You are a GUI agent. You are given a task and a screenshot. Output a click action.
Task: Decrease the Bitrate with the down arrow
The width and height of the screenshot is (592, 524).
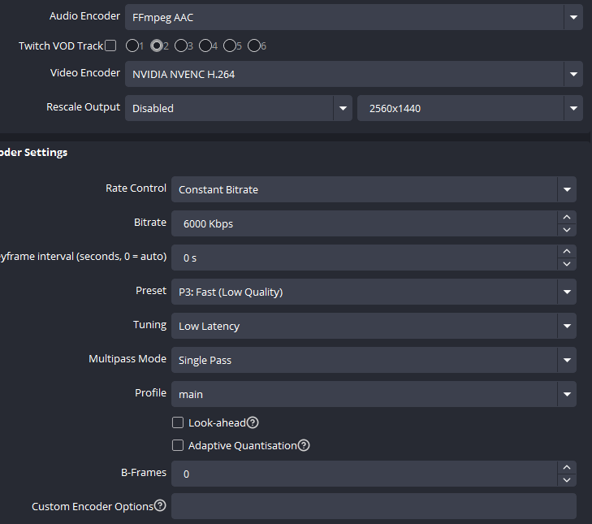click(567, 230)
